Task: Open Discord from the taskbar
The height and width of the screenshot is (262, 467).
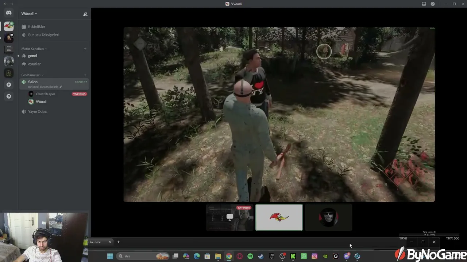Action: [x=347, y=256]
